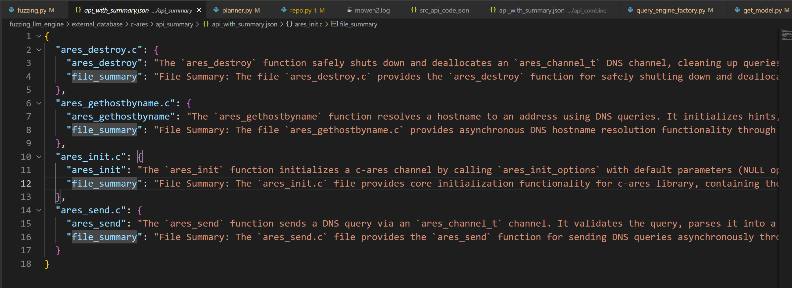Click the Python icon on the query_engine_factory.py tab
Screen dimensions: 792x288
coord(630,10)
